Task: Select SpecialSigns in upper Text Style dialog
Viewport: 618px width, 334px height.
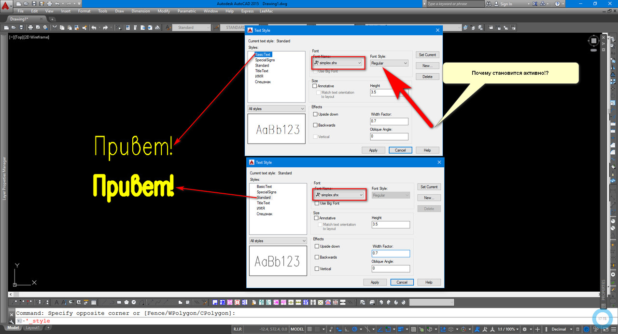Action: (265, 60)
